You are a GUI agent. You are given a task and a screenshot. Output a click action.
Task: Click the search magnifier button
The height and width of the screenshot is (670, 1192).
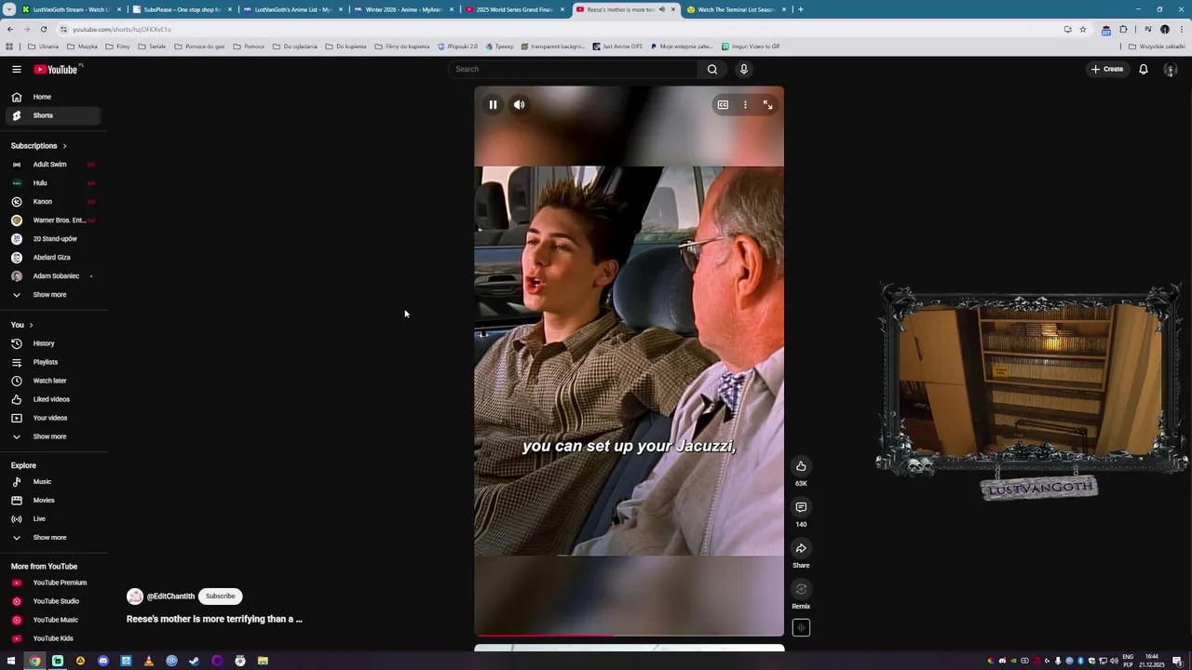711,69
